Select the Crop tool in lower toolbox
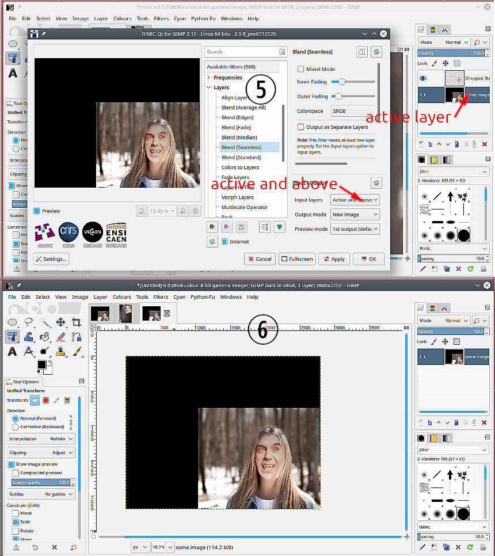Image resolution: width=495 pixels, height=556 pixels. tap(76, 322)
